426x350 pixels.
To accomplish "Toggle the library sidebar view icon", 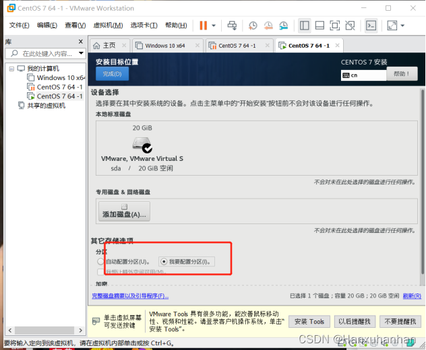I will pos(304,26).
